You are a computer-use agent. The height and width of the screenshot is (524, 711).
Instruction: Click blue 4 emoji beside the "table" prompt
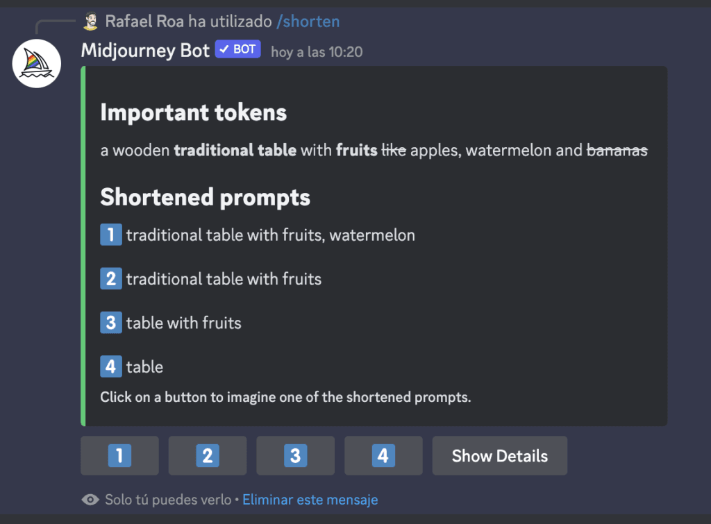pyautogui.click(x=111, y=366)
